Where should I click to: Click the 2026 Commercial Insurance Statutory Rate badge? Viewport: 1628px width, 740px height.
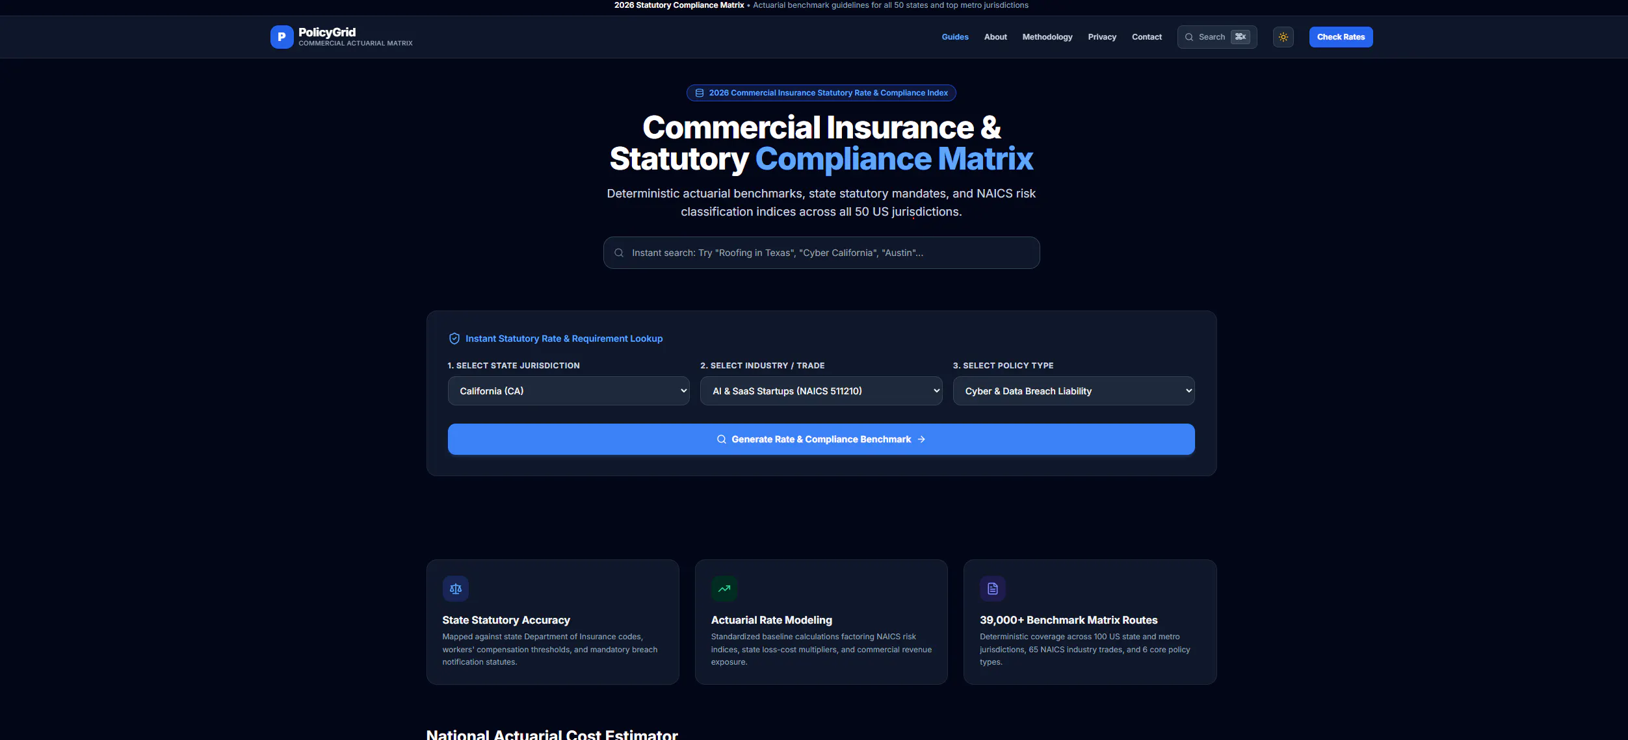(821, 93)
